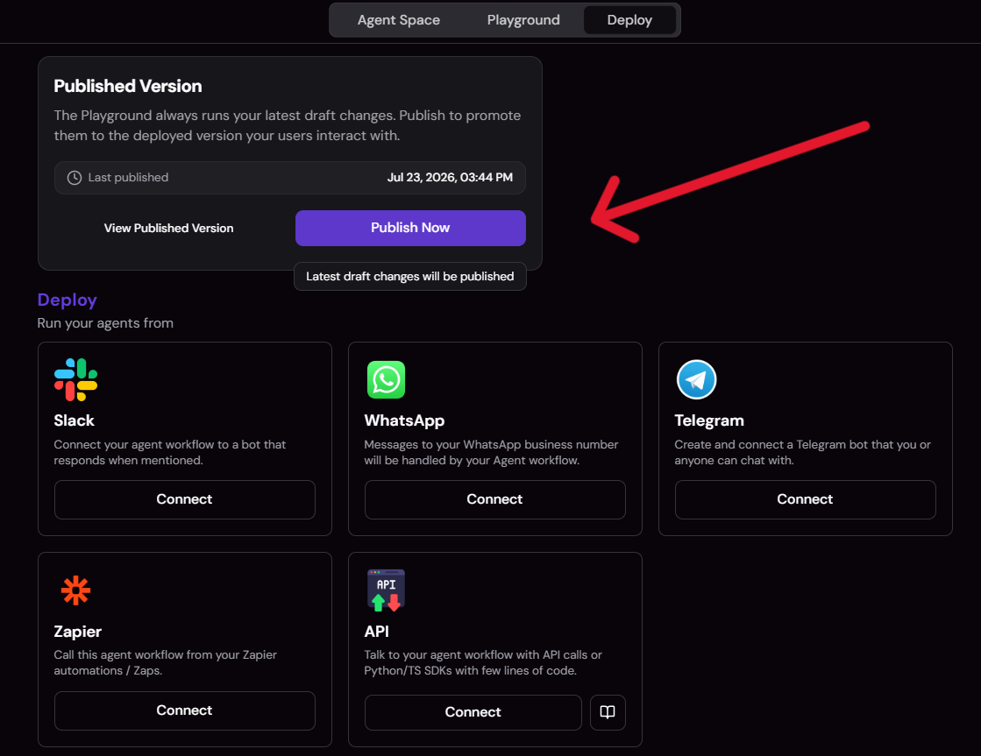Switch to the Agent Space tab

coord(399,20)
